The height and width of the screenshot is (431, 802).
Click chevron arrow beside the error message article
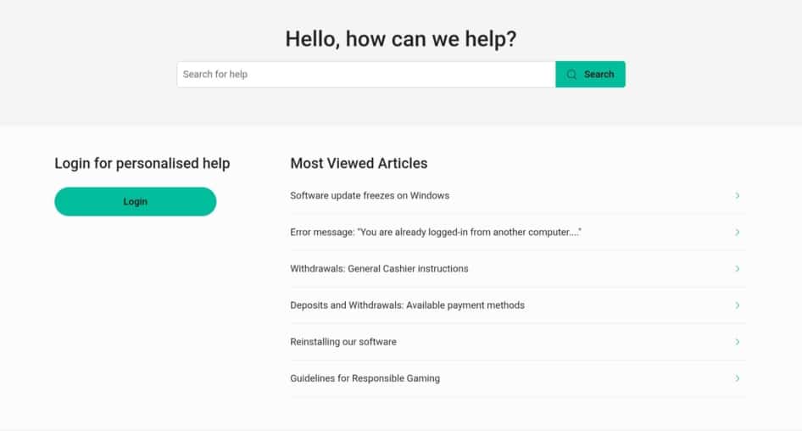point(738,232)
